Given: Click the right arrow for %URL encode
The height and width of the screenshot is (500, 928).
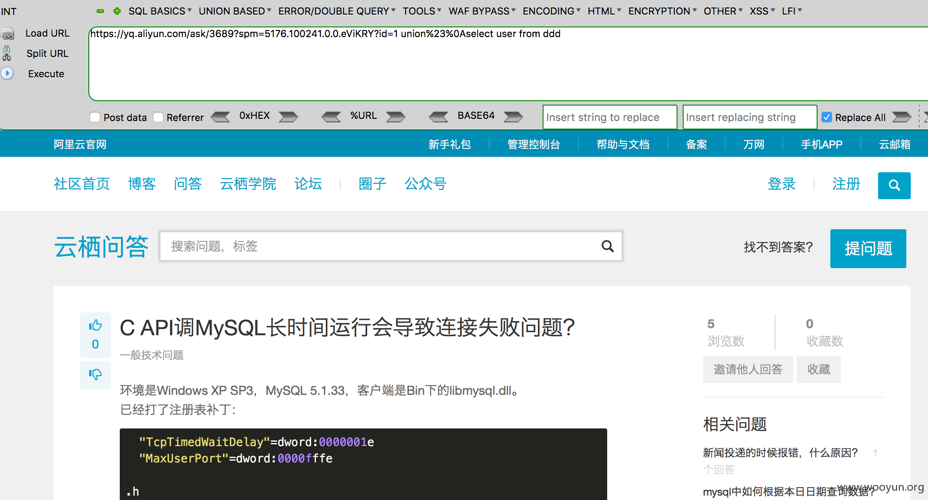Looking at the screenshot, I should pyautogui.click(x=396, y=117).
